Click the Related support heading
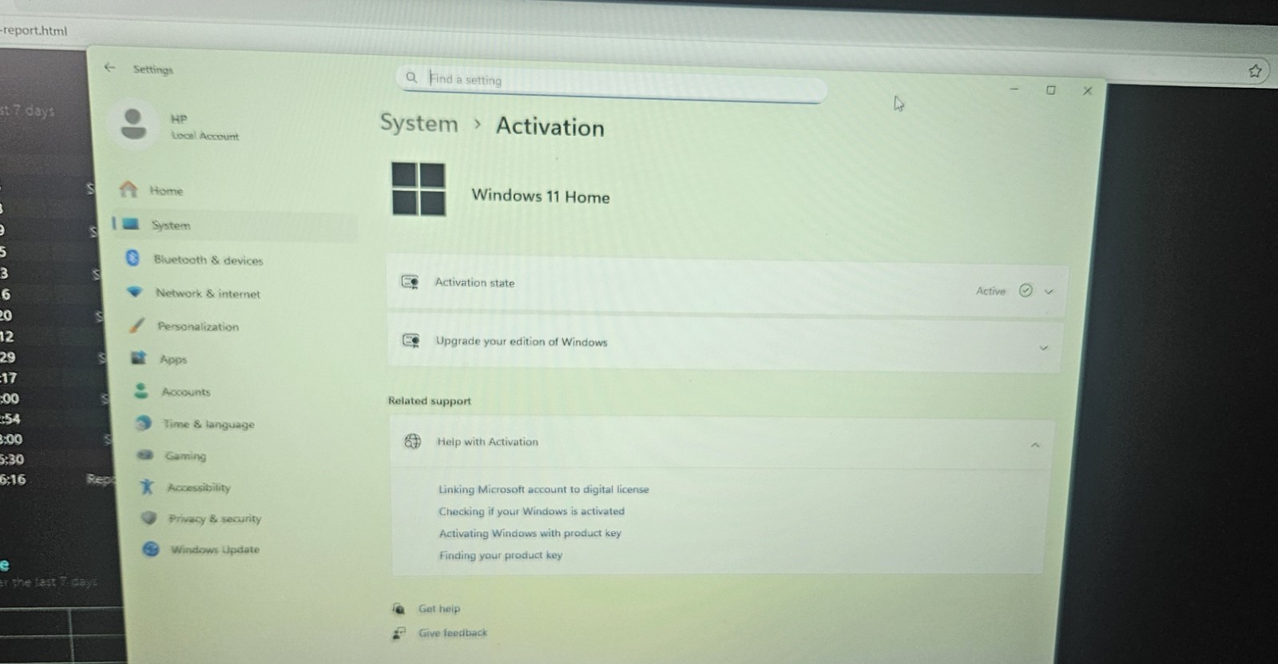The width and height of the screenshot is (1278, 664). point(430,400)
